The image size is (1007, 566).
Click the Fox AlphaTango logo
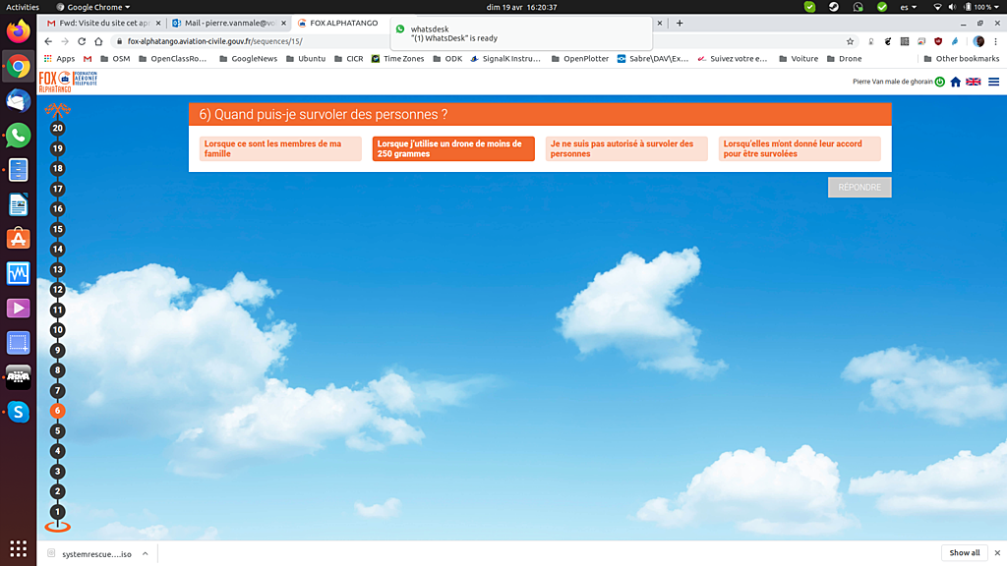(x=67, y=82)
